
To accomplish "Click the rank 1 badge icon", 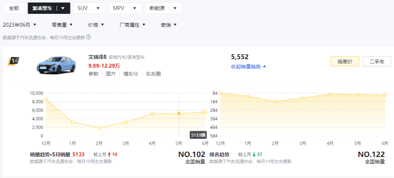I will pos(13,61).
